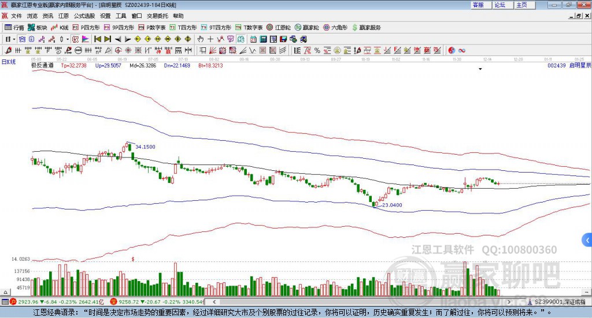
Task: Click the Gann fan lines icon
Action: (213, 50)
